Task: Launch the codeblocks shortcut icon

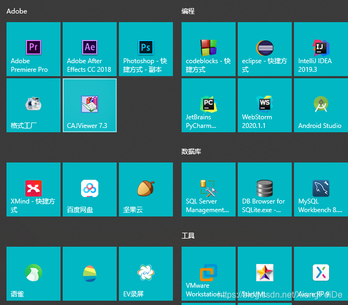Action: pyautogui.click(x=209, y=48)
